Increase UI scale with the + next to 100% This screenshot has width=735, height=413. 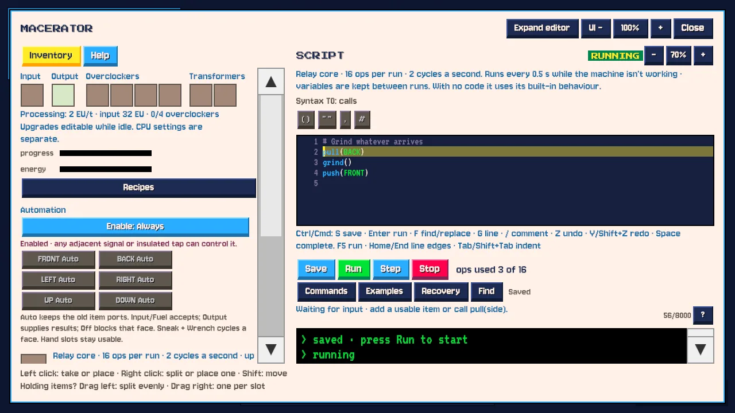click(660, 28)
